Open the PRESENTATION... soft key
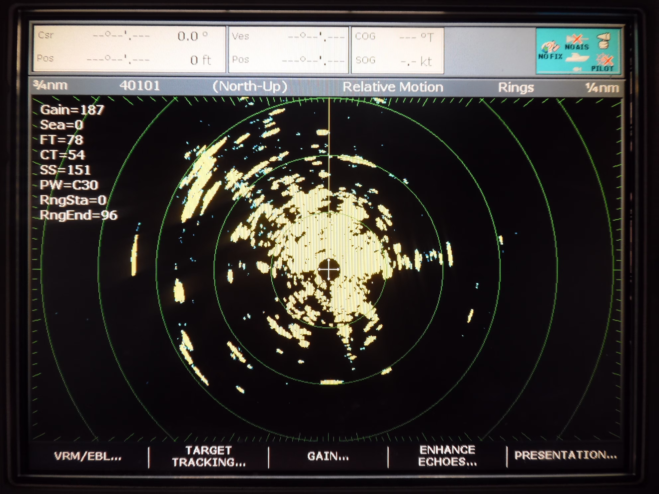The width and height of the screenshot is (659, 494). click(x=565, y=455)
